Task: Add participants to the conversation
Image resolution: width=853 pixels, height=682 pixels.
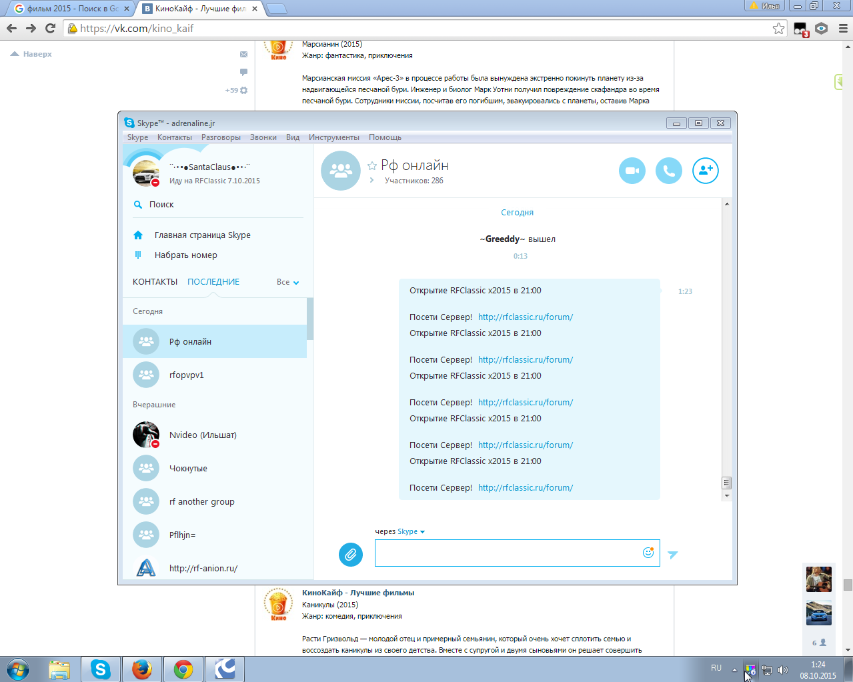Action: 706,171
